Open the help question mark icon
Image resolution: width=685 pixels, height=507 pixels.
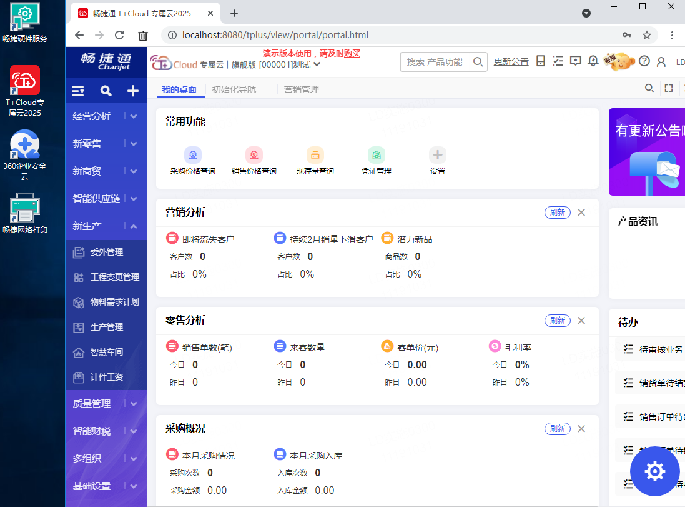(x=644, y=61)
